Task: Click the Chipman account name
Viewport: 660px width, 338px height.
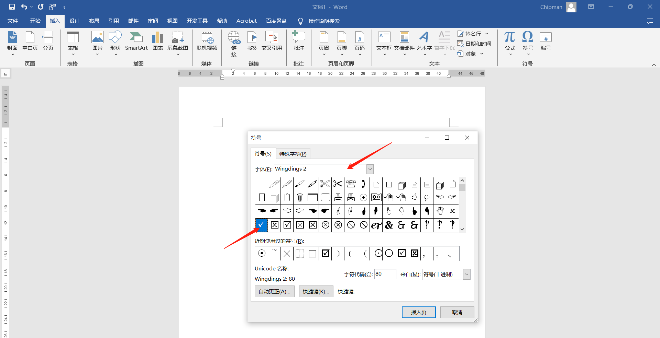Action: tap(551, 7)
